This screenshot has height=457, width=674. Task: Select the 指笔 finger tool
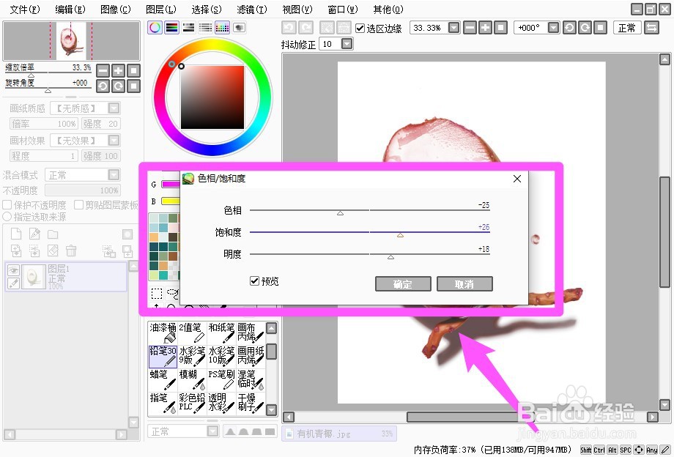click(x=163, y=403)
